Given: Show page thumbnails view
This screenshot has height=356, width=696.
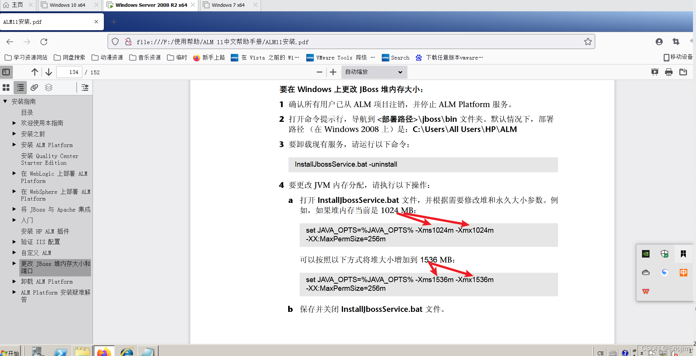Looking at the screenshot, I should (6, 87).
